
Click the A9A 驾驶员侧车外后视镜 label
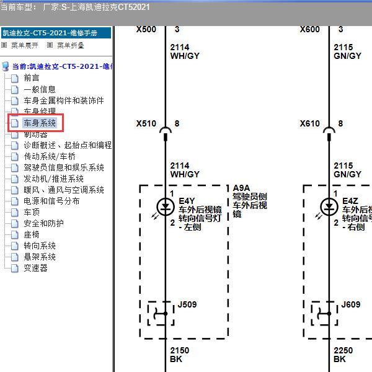point(250,201)
